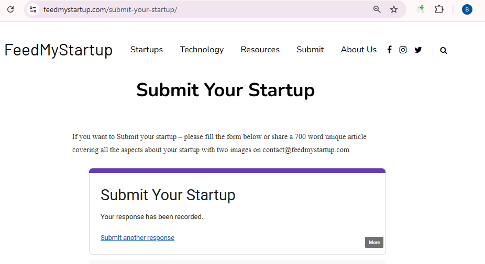Visit the Facebook page via icon
Screen dimensions: 485x264
tap(389, 50)
